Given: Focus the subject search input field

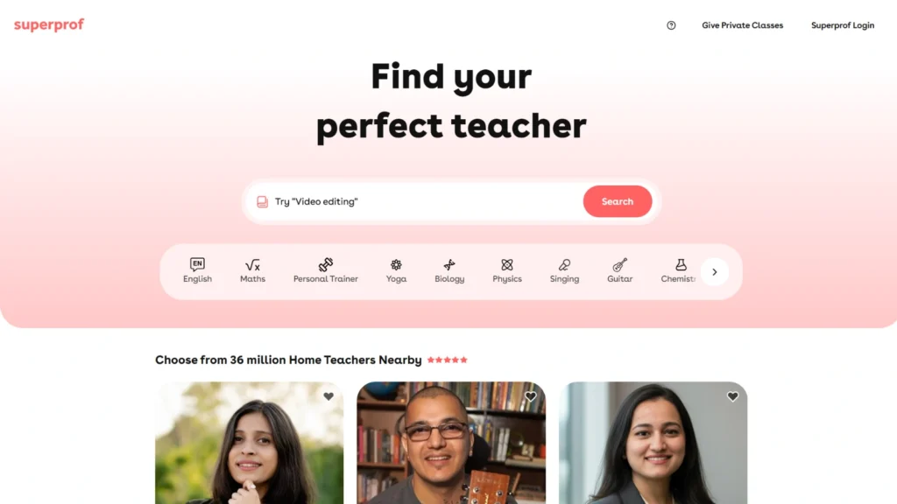Looking at the screenshot, I should point(420,201).
